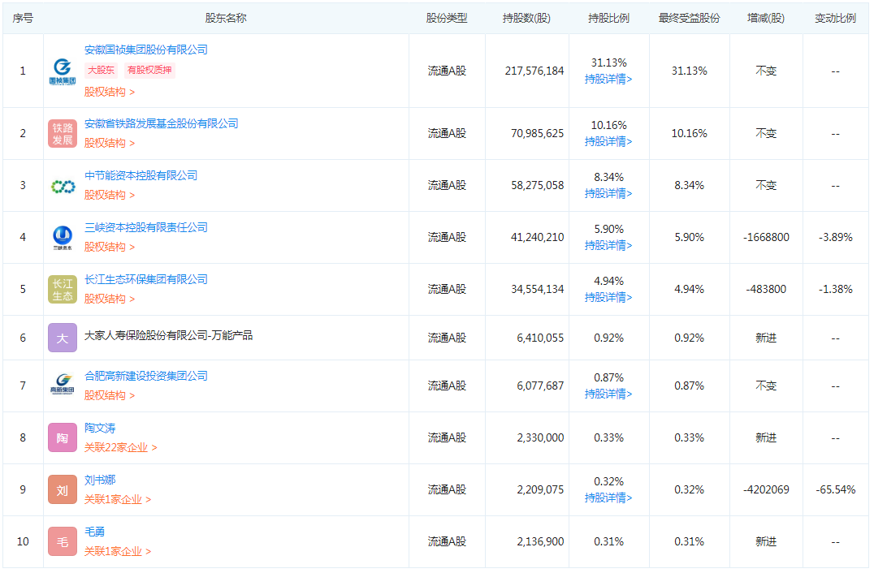Click the -1.38% change ratio cell
The width and height of the screenshot is (874, 573).
835,289
